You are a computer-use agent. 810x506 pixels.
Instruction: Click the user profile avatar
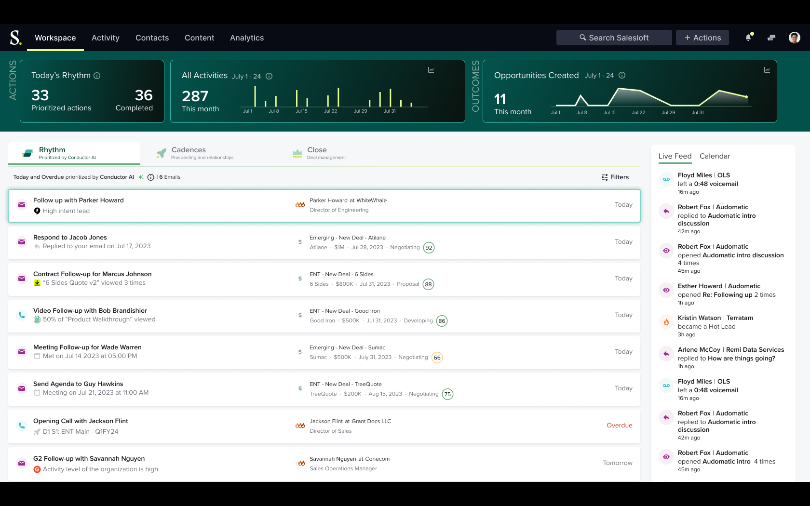[794, 38]
